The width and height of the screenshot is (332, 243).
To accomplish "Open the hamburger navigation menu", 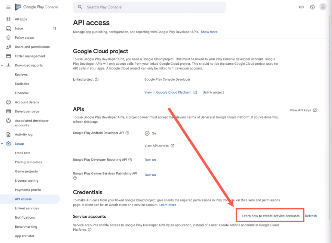I will [8, 6].
